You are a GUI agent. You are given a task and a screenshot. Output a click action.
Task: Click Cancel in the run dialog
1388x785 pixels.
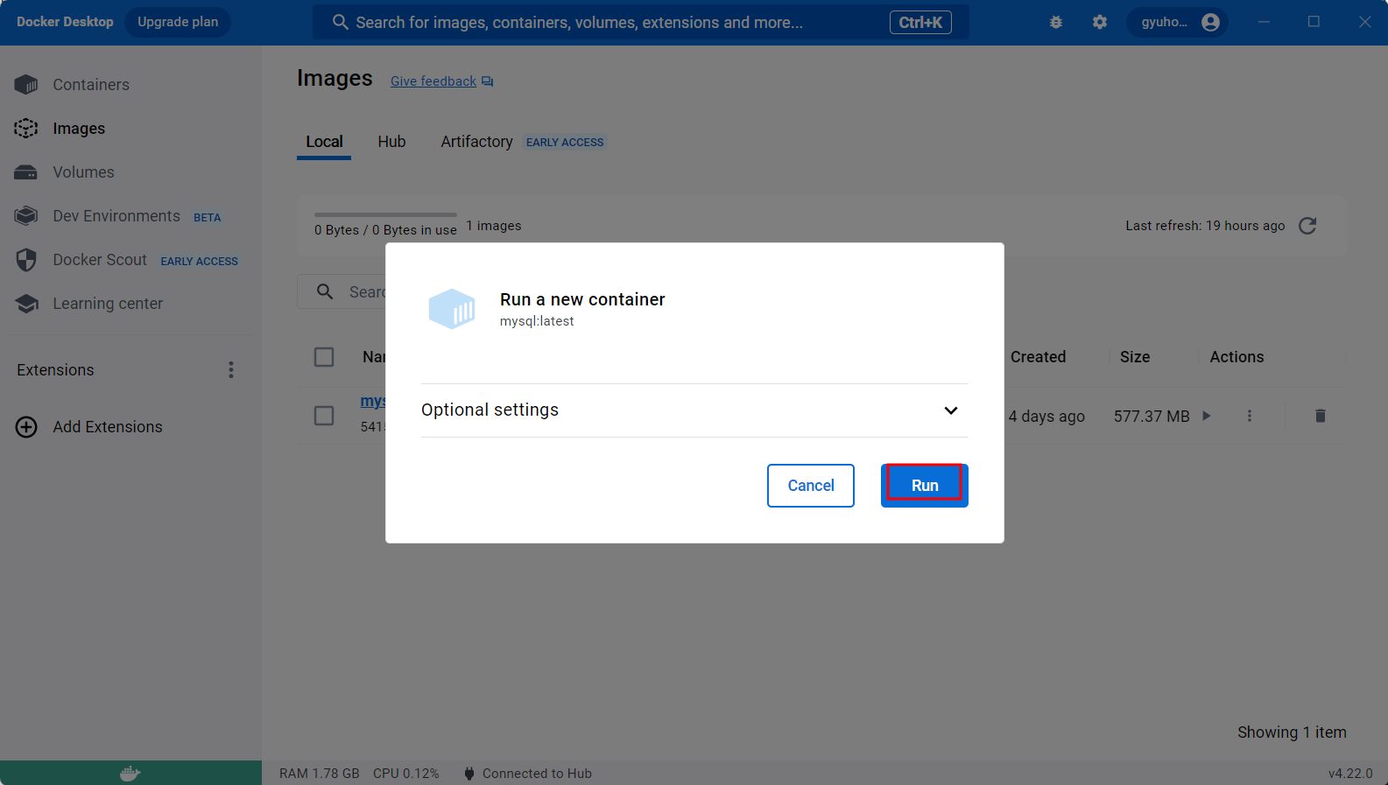(x=811, y=486)
